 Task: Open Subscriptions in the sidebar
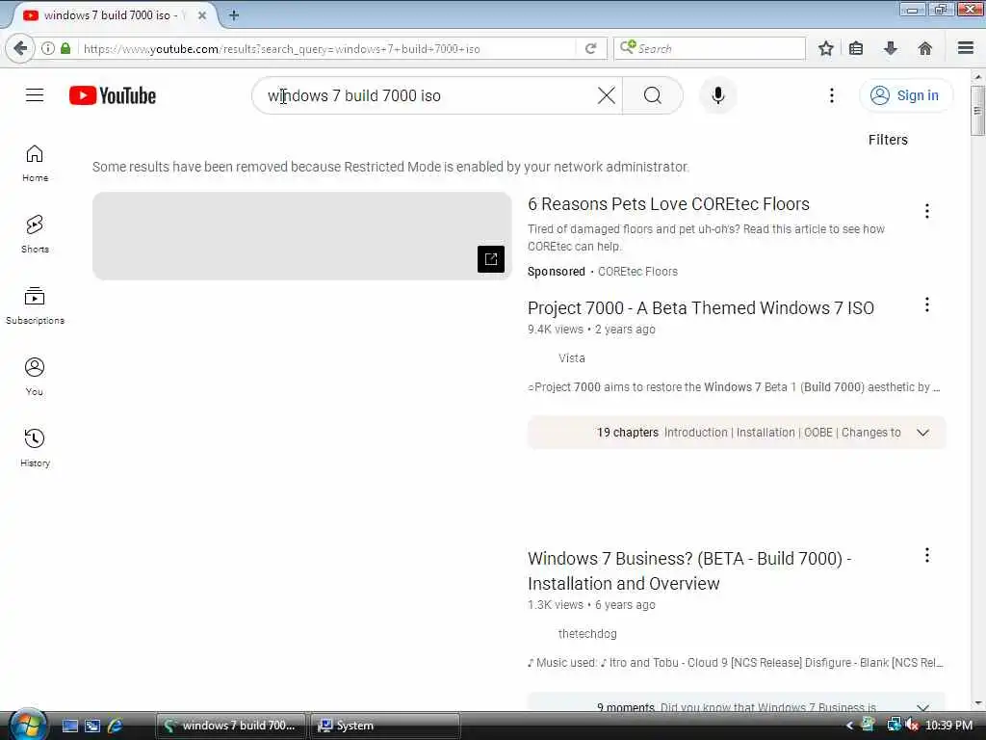pos(35,305)
